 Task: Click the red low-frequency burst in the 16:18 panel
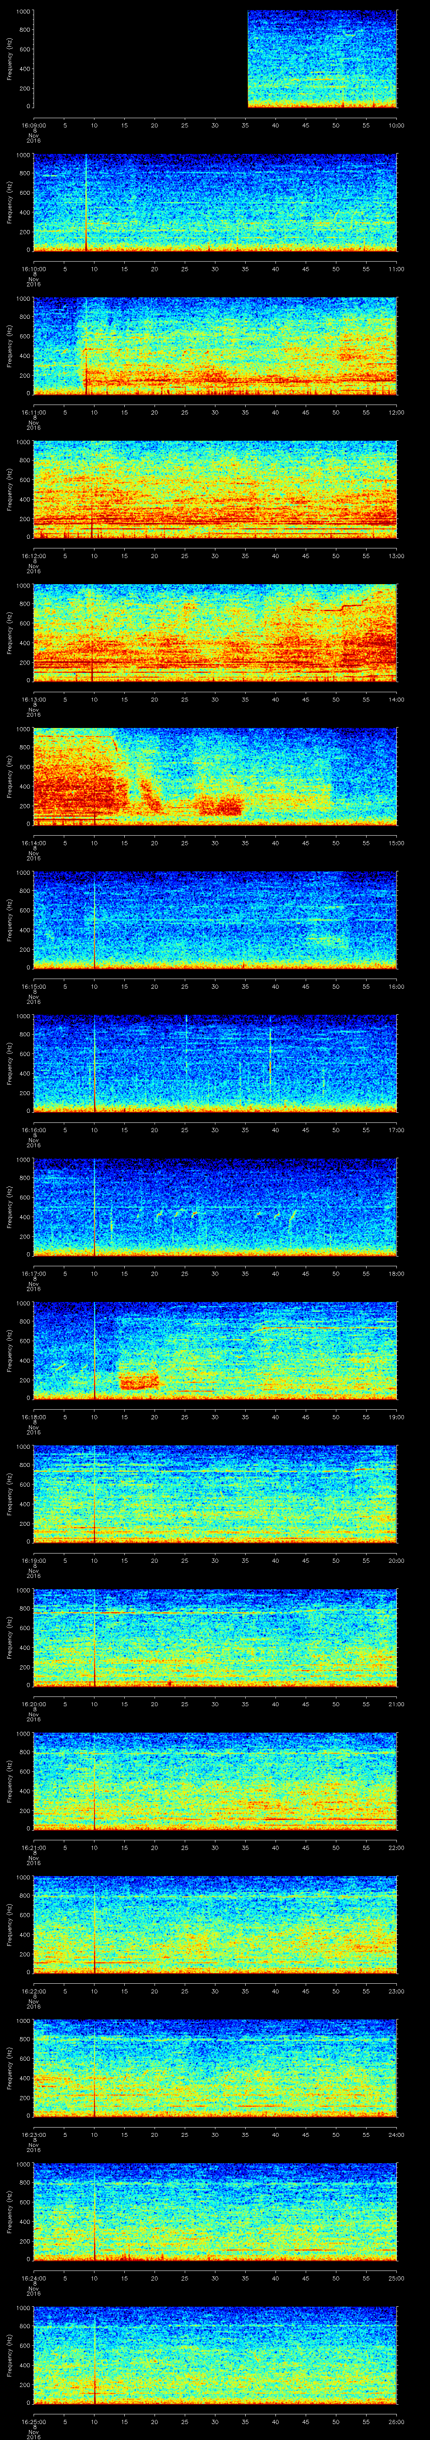coord(139,1383)
